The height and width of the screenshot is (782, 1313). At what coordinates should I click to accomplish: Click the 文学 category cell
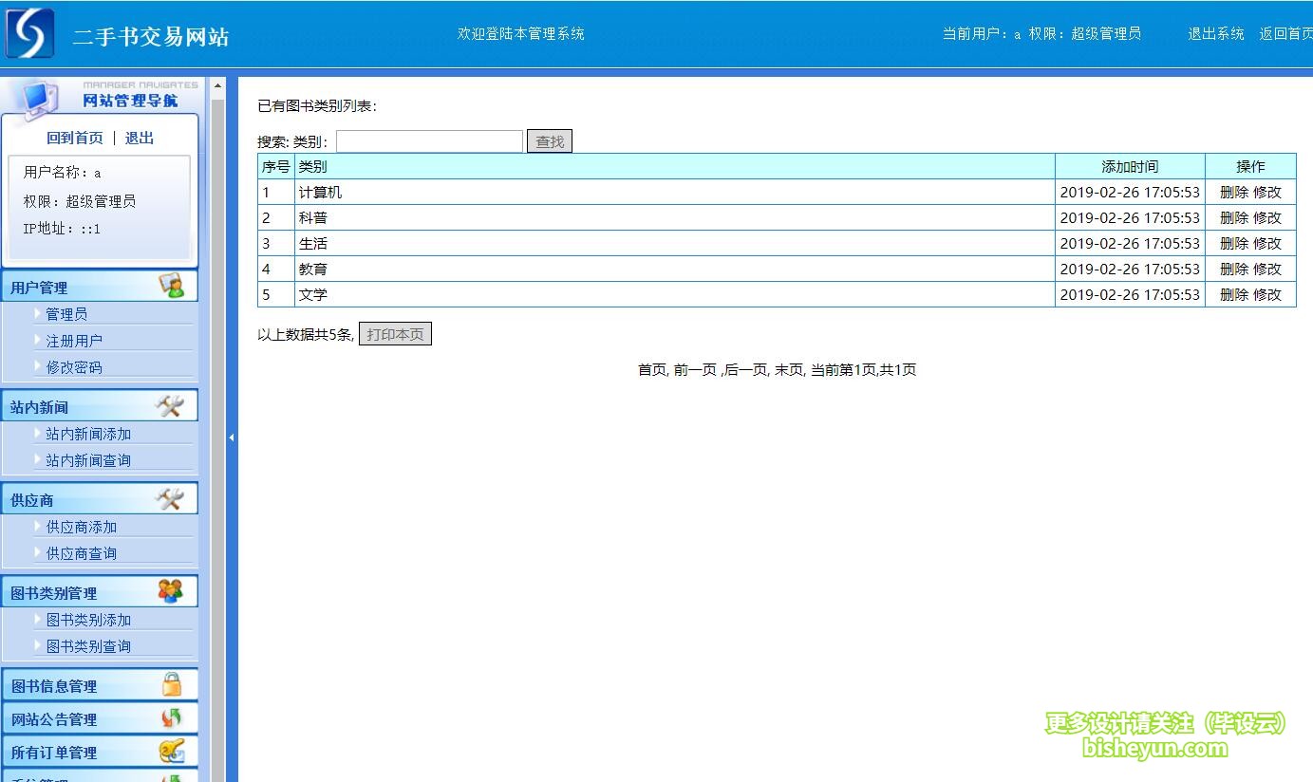[x=675, y=294]
